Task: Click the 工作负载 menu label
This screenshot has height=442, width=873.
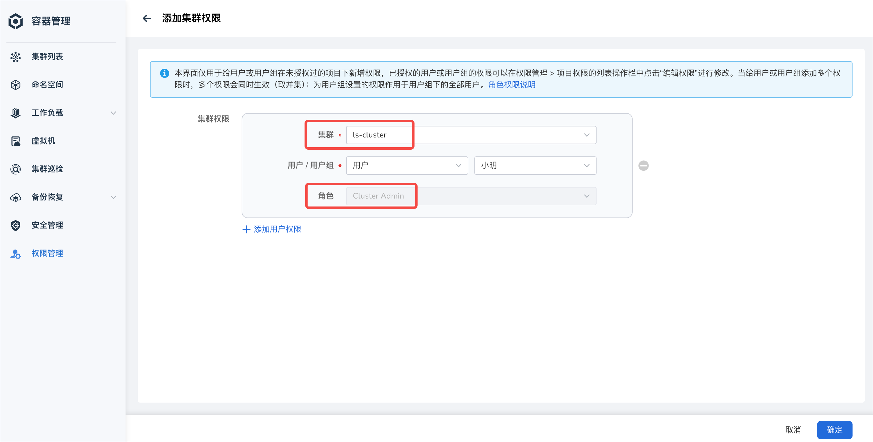Action: [x=47, y=113]
